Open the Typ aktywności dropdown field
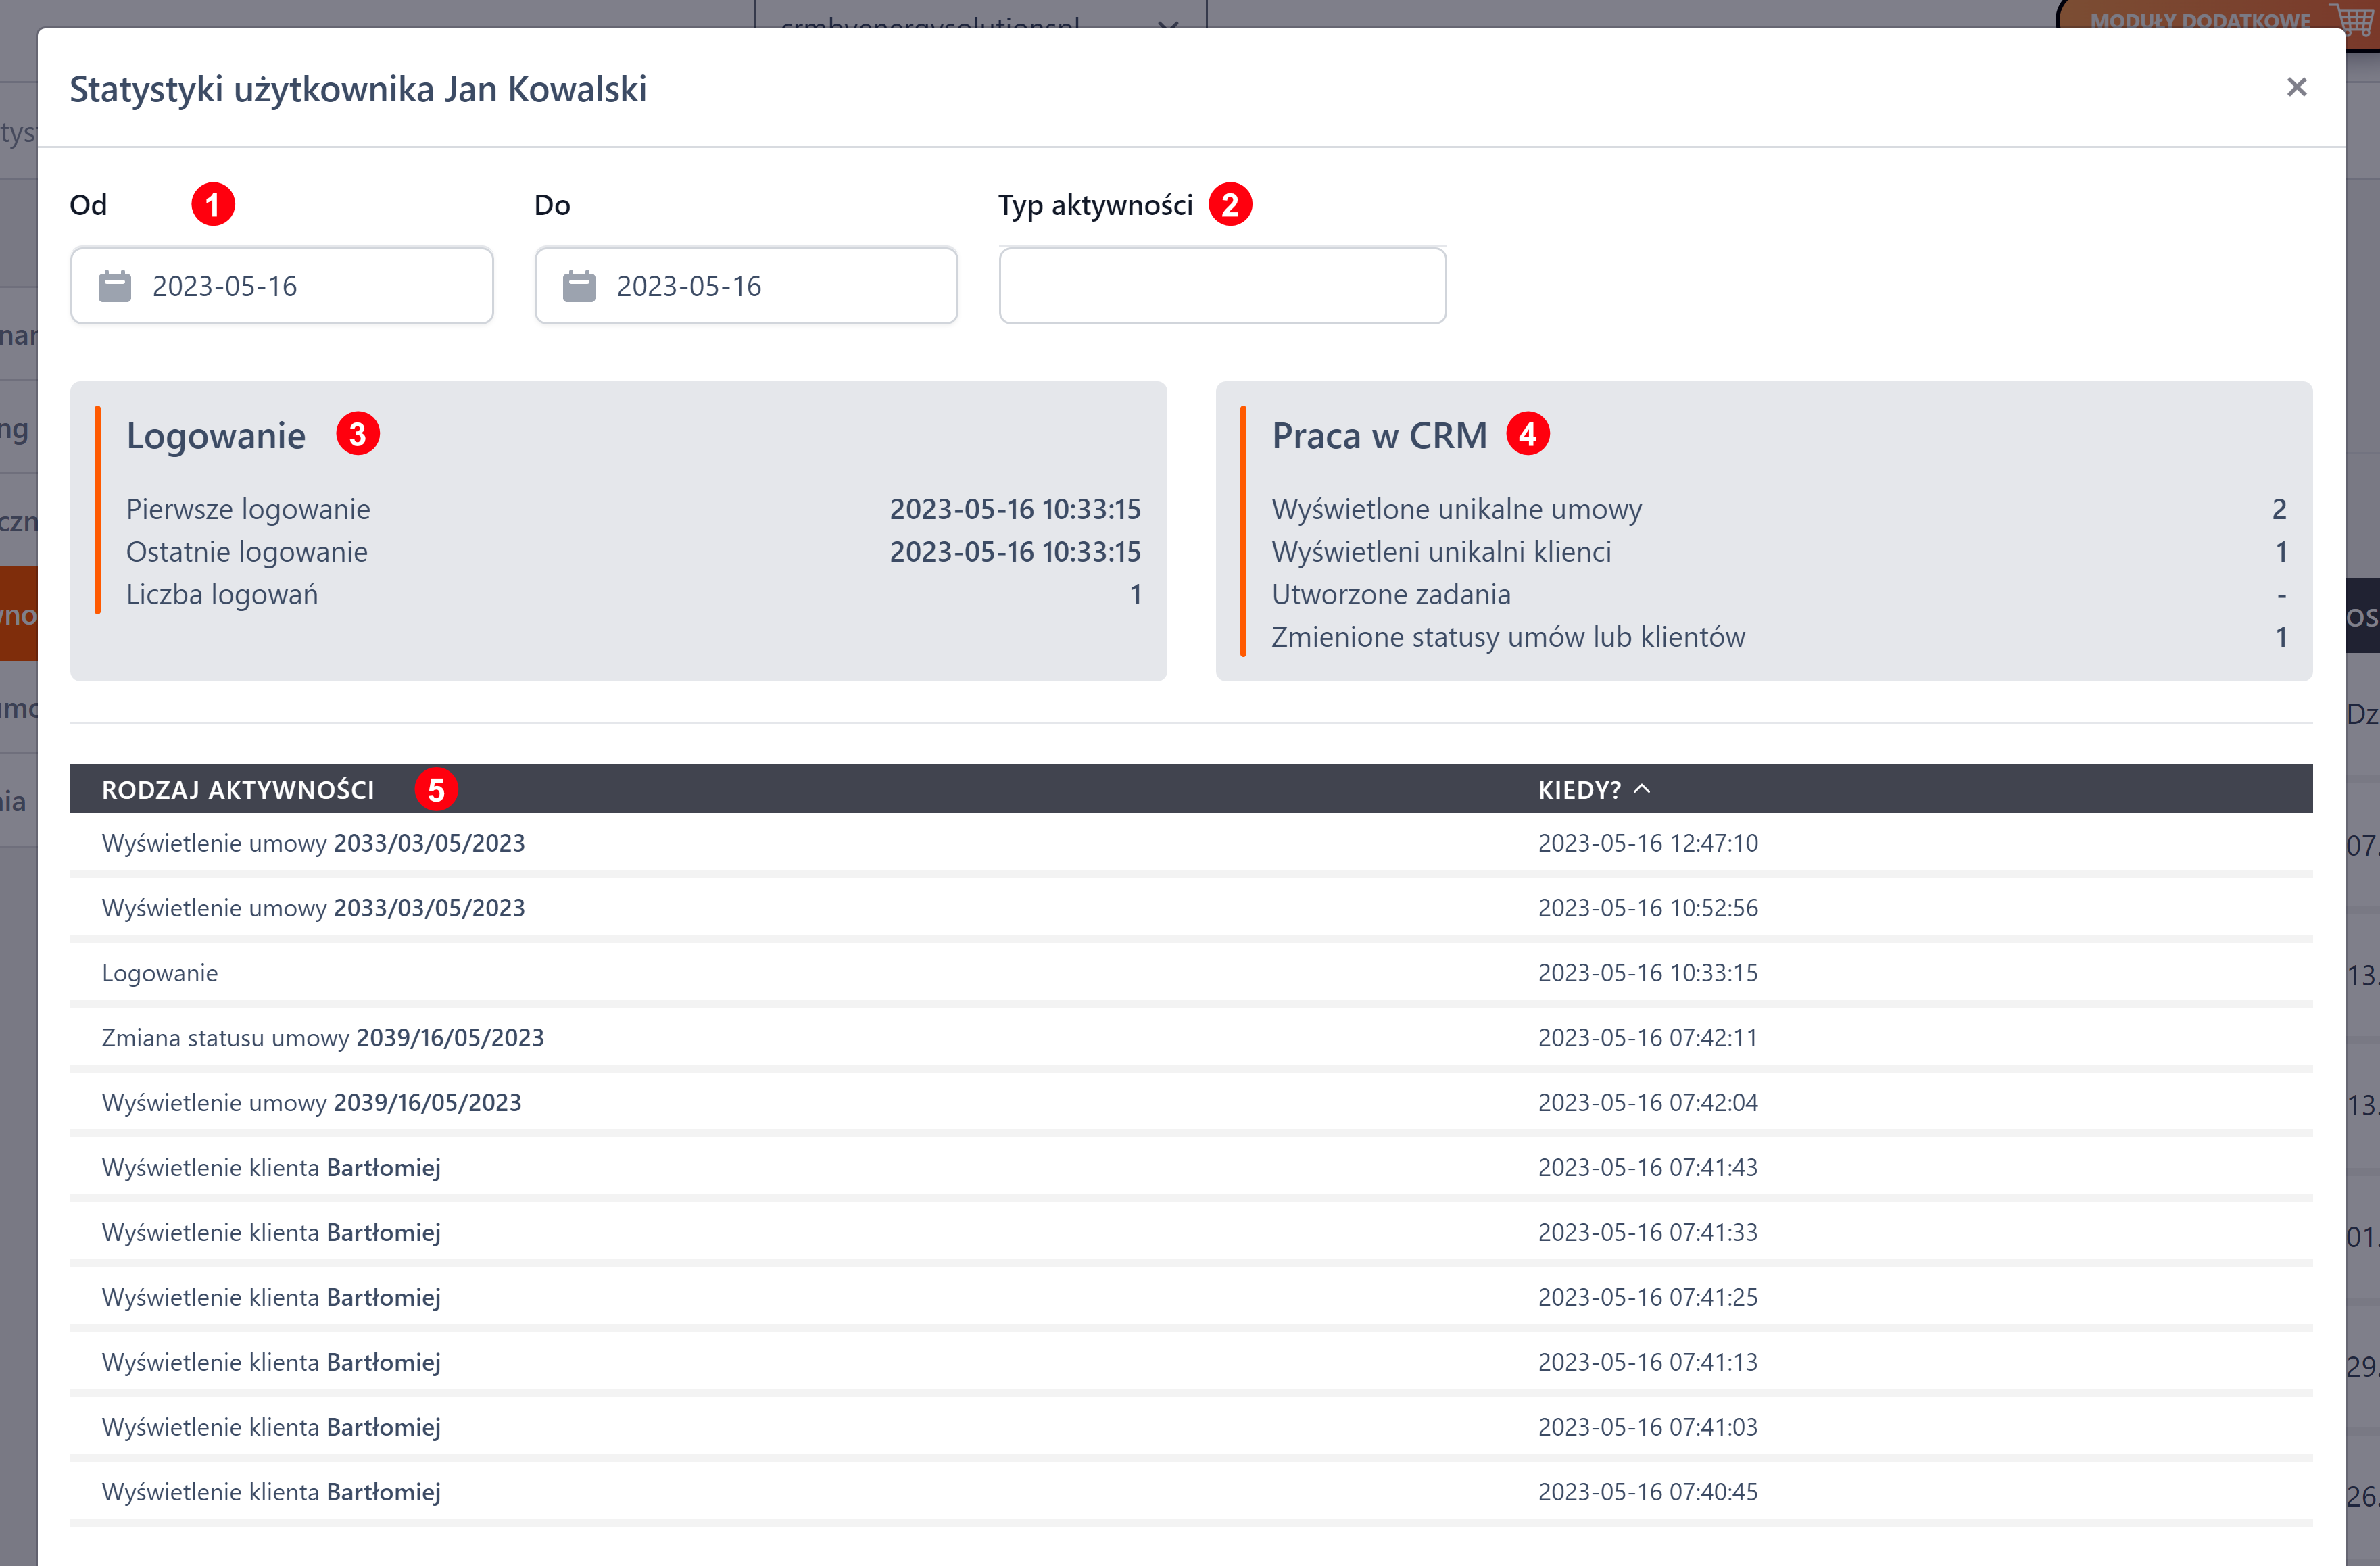2380x1566 pixels. tap(1222, 286)
